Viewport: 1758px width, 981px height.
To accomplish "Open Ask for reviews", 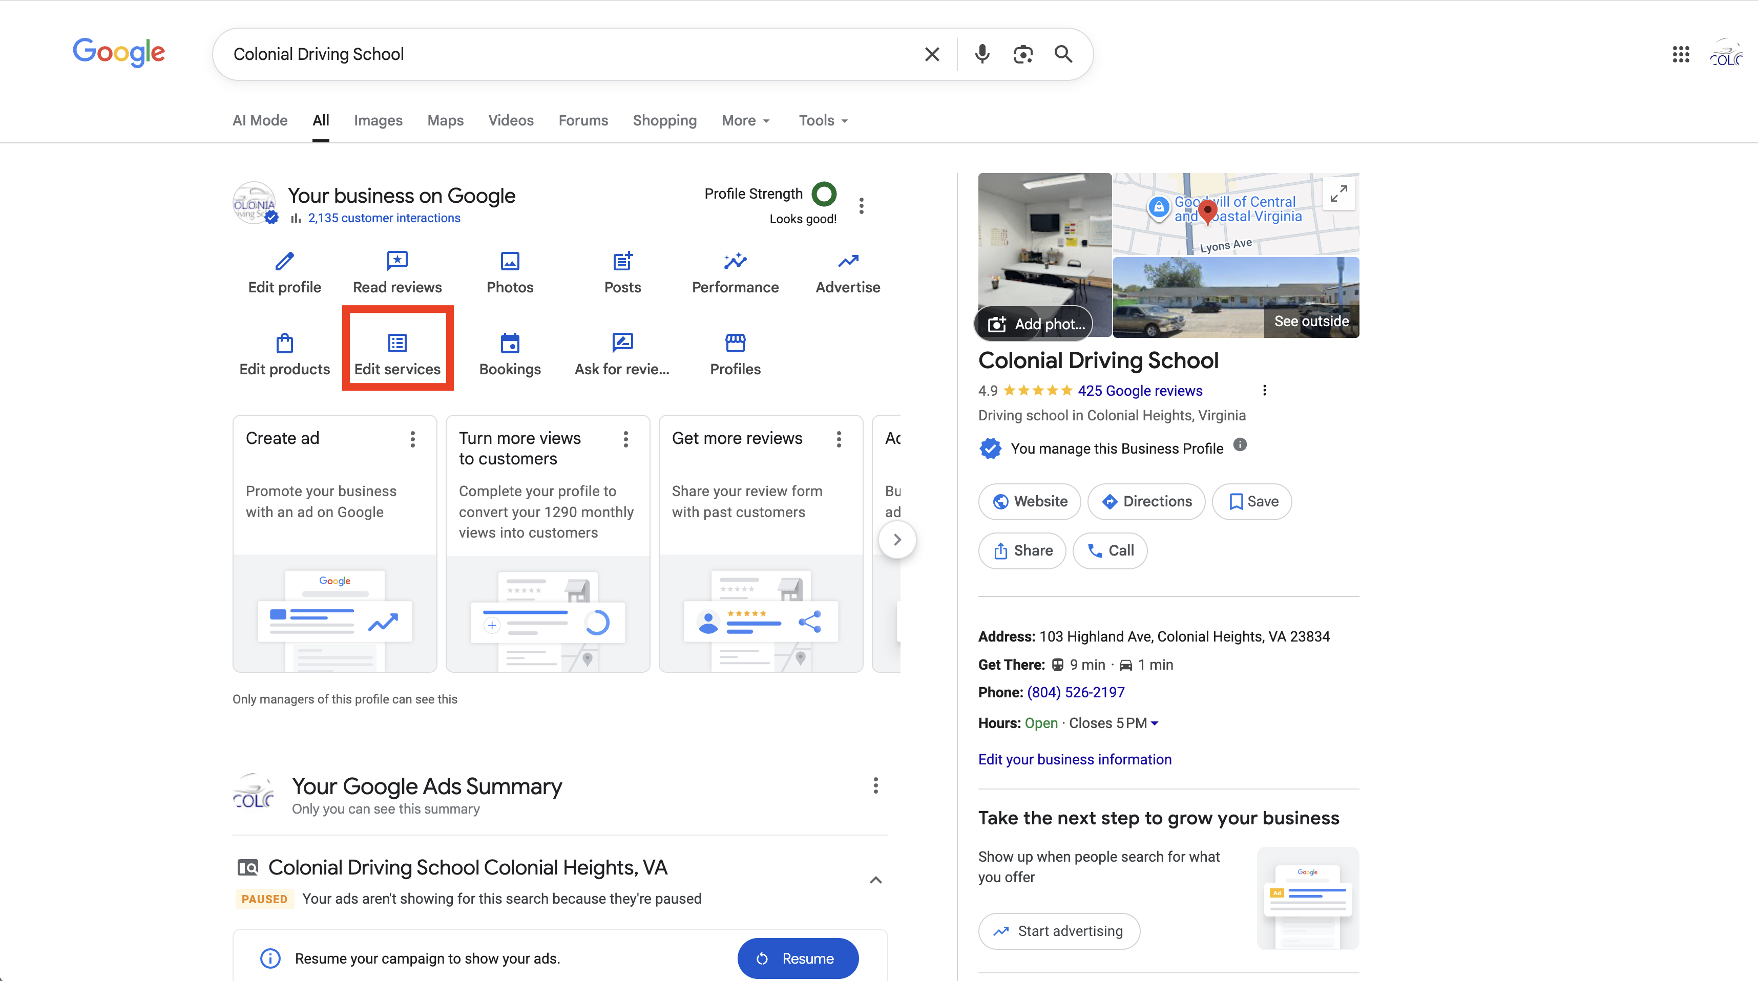I will (622, 355).
